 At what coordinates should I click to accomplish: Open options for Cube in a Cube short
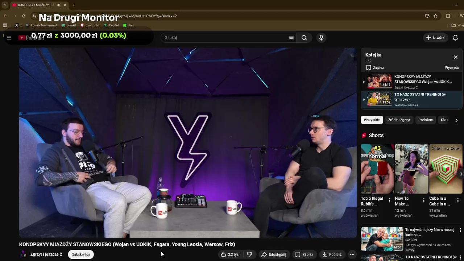click(457, 200)
